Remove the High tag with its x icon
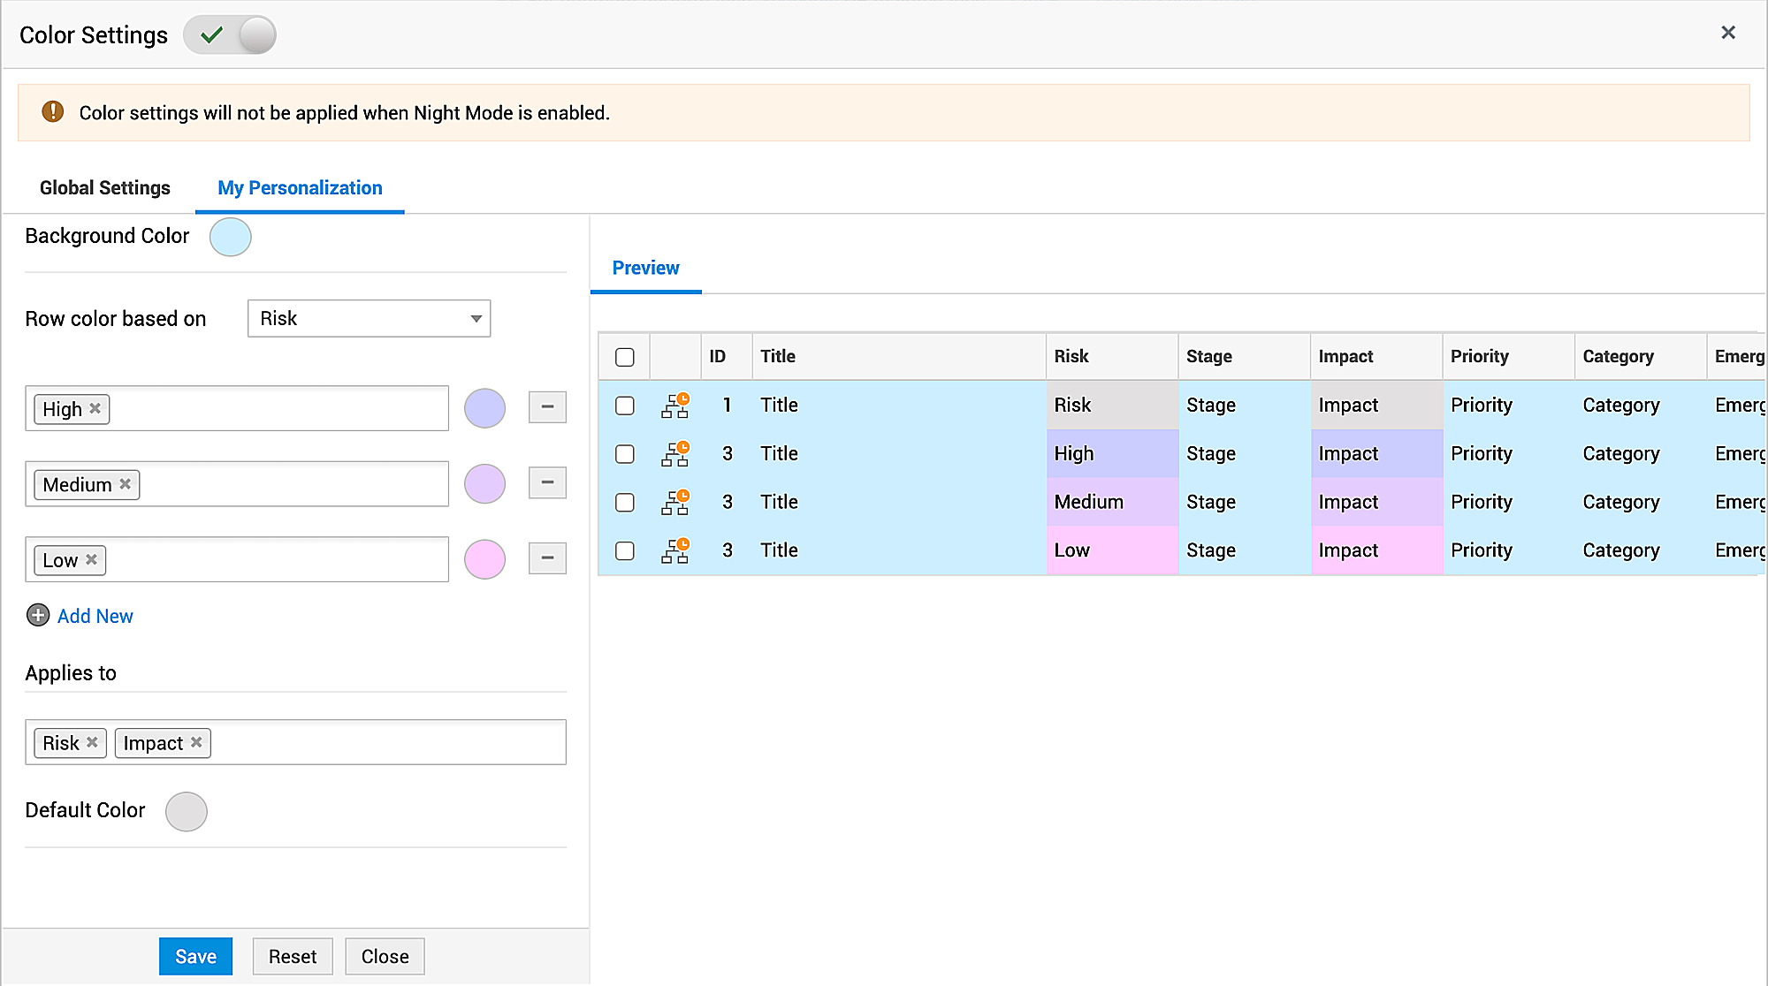 coord(95,408)
